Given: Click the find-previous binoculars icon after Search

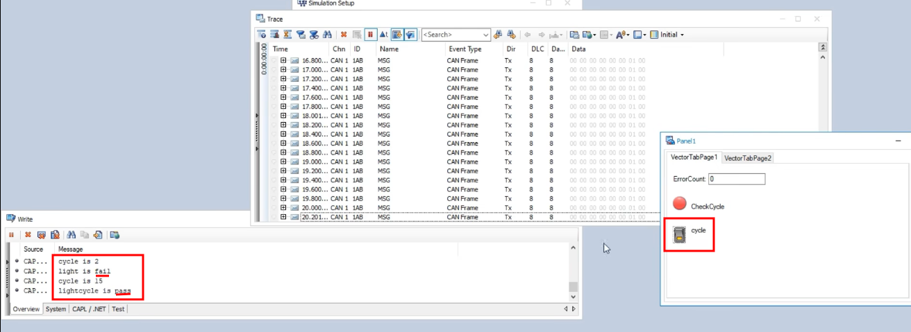Looking at the screenshot, I should [498, 34].
